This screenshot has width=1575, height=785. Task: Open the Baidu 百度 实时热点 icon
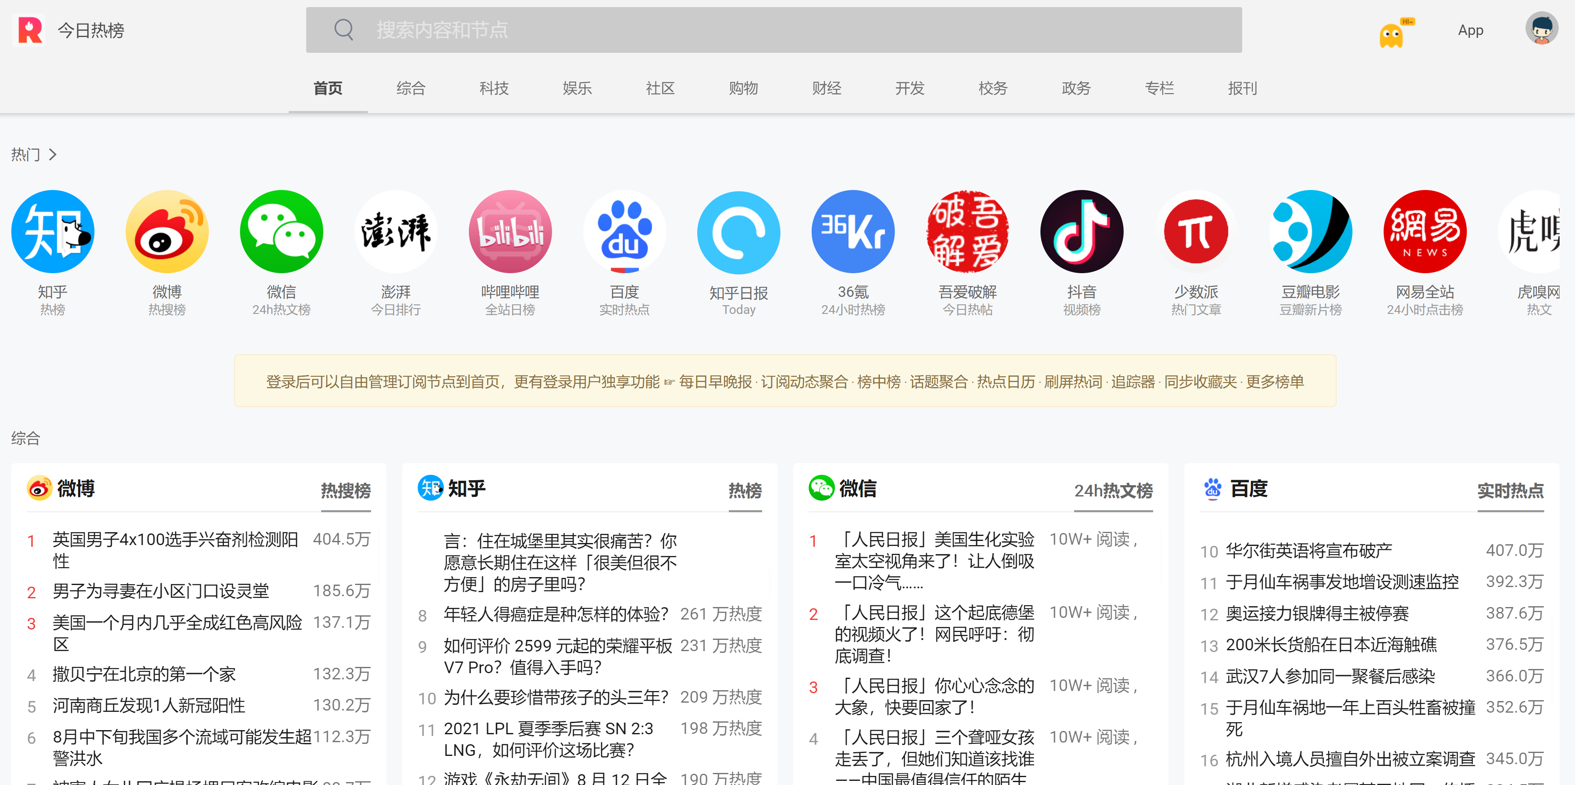(624, 232)
